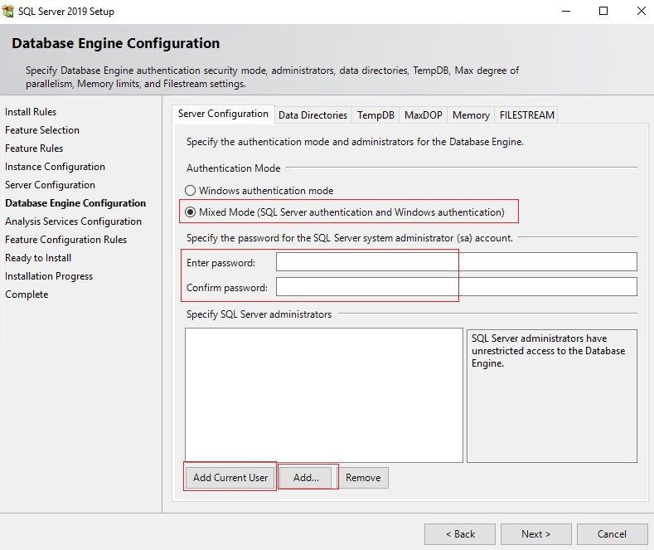The width and height of the screenshot is (654, 550).
Task: Click inside the SQL Server administrators list box
Action: (324, 395)
